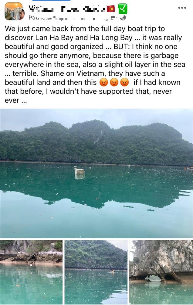Click the red flag emoji after the name
Screen dimensions: 193x305
click(111, 9)
